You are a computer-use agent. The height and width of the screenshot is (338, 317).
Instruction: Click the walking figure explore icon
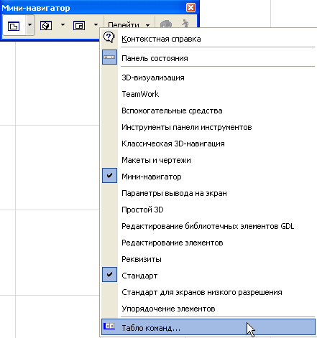tap(185, 24)
